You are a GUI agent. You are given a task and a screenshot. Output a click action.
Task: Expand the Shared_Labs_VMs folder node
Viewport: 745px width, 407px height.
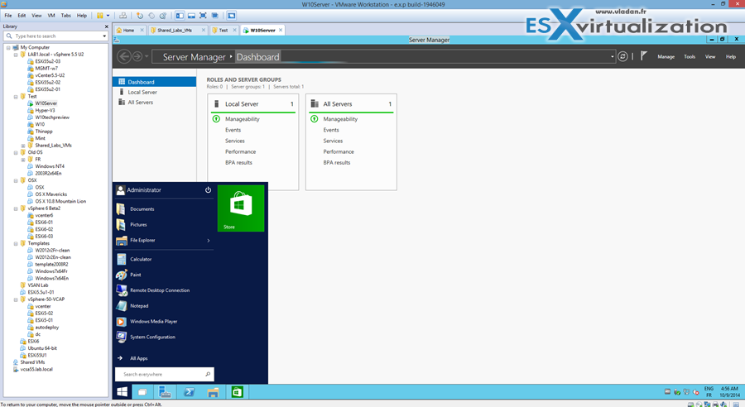pos(23,146)
